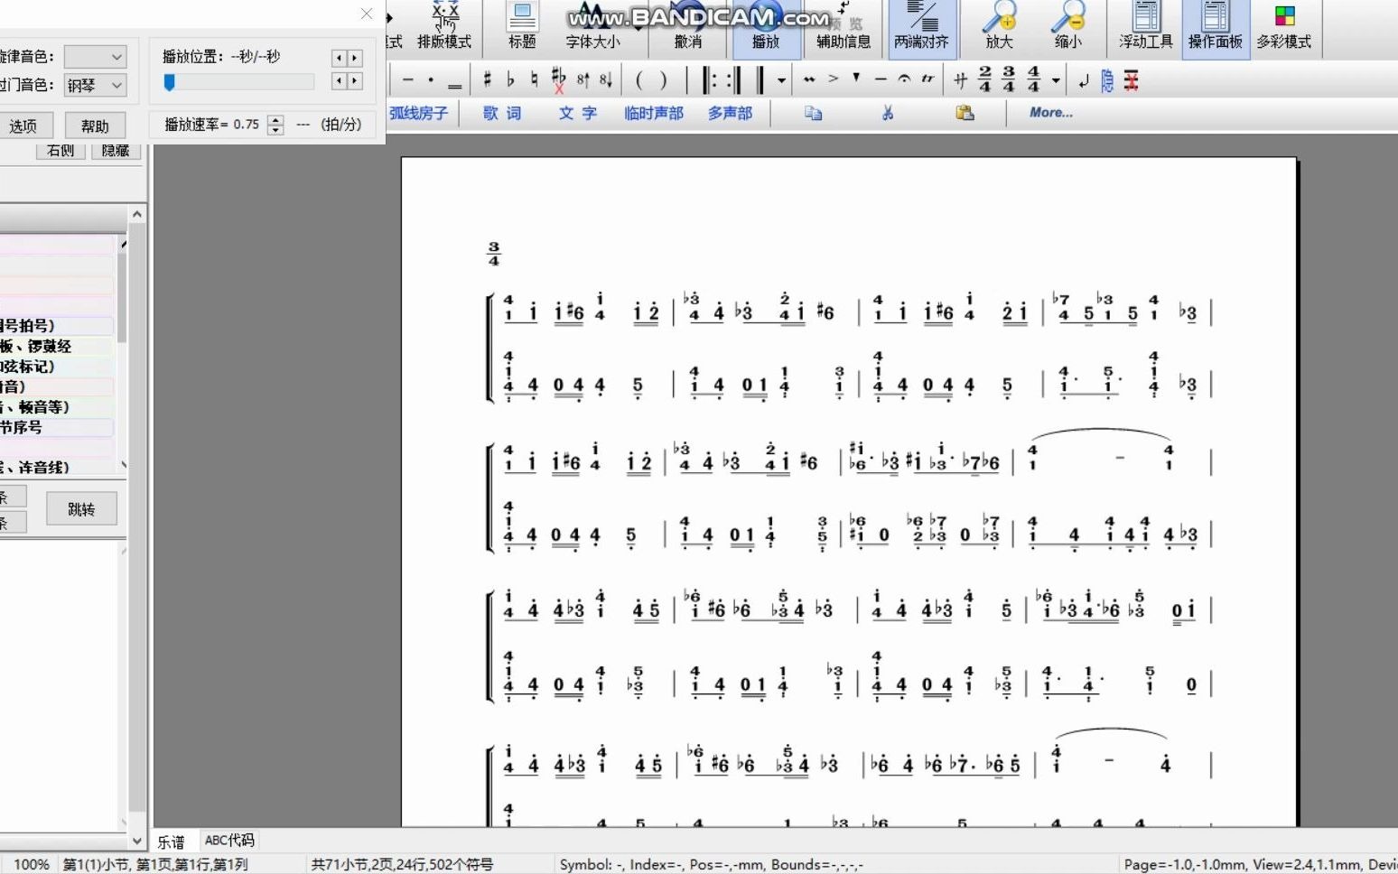
Task: Insert a natural accidental sign
Action: [x=535, y=80]
